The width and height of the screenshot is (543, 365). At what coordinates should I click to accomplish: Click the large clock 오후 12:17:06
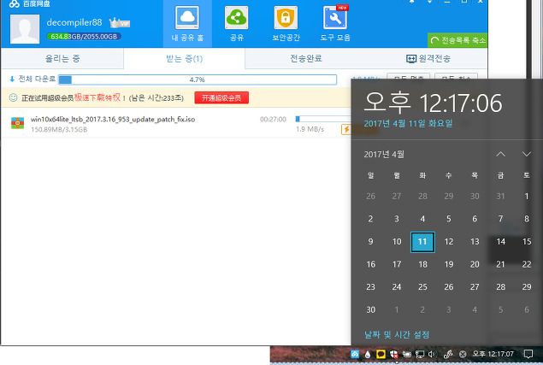(433, 103)
